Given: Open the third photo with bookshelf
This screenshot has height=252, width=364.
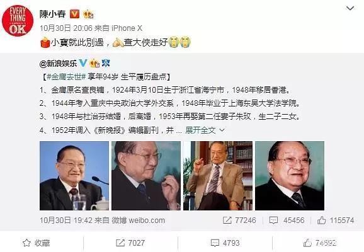Looking at the screenshot, I should click(x=218, y=176).
